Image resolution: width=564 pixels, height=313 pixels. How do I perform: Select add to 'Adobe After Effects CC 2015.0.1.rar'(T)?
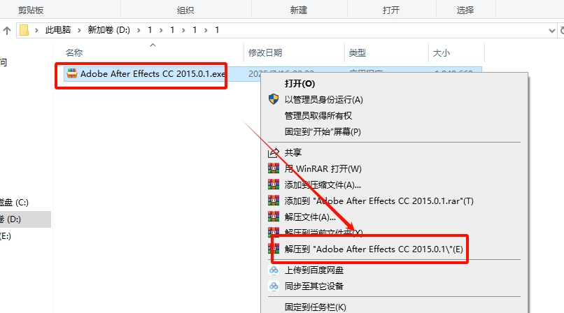point(379,201)
